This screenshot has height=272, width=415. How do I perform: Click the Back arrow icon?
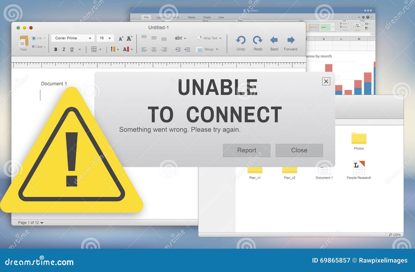[274, 40]
